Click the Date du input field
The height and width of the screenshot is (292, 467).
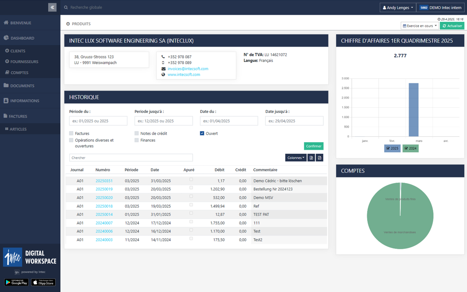229,121
